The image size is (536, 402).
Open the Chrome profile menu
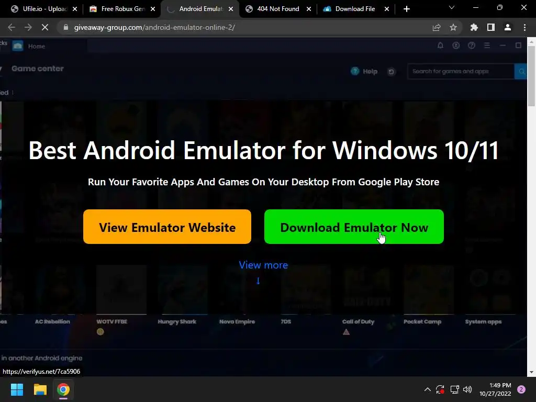coord(508,27)
